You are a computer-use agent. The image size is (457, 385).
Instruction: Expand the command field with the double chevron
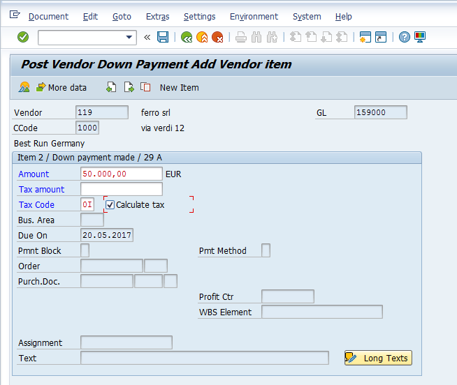click(147, 37)
